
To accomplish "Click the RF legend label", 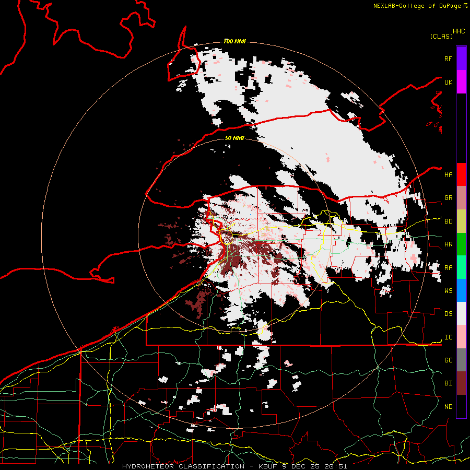I will click(x=449, y=58).
